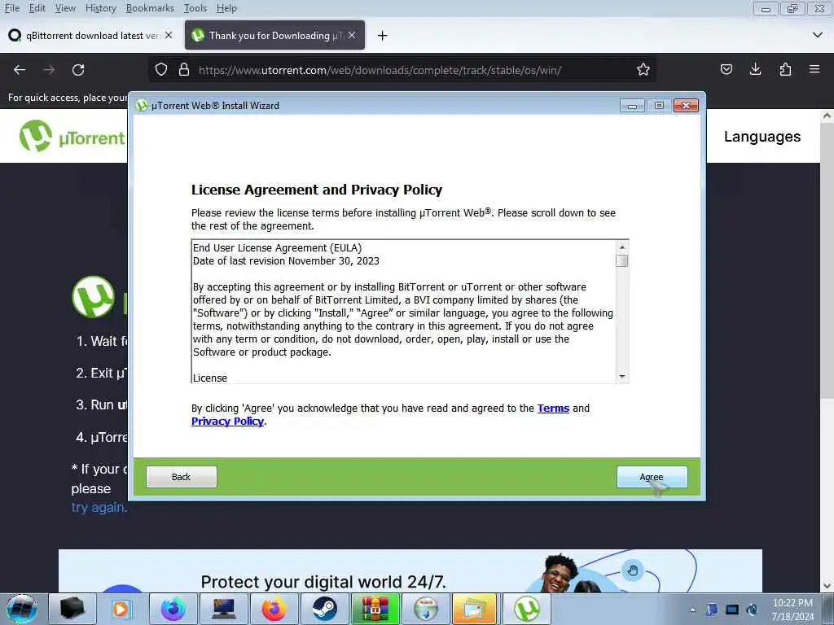Launch the media player taskbar icon
Image resolution: width=834 pixels, height=625 pixels.
[x=122, y=609]
